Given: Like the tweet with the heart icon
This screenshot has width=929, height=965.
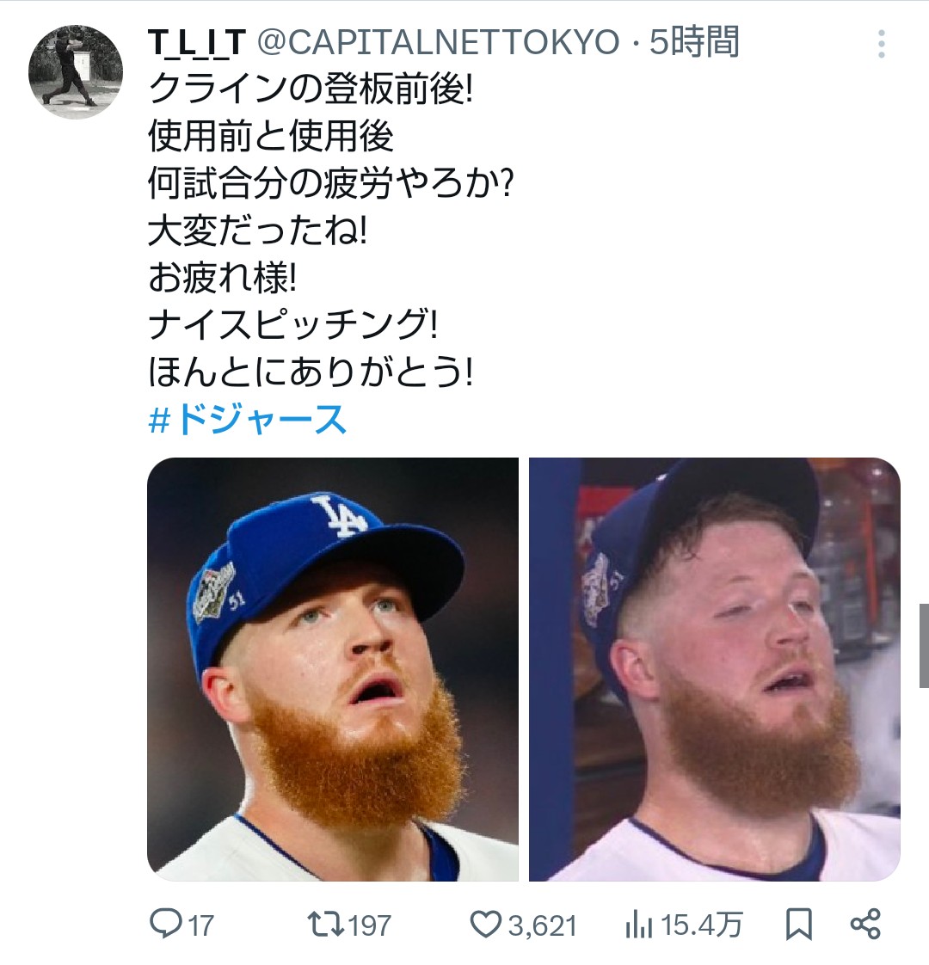Looking at the screenshot, I should pos(485,924).
